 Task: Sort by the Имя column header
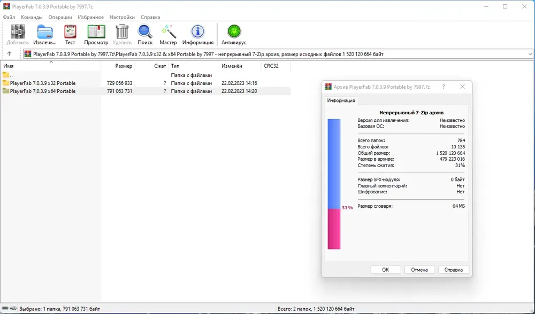coord(50,66)
